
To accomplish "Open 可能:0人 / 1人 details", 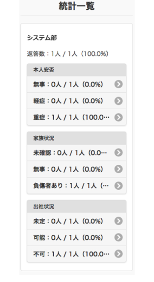I will click(76, 237).
